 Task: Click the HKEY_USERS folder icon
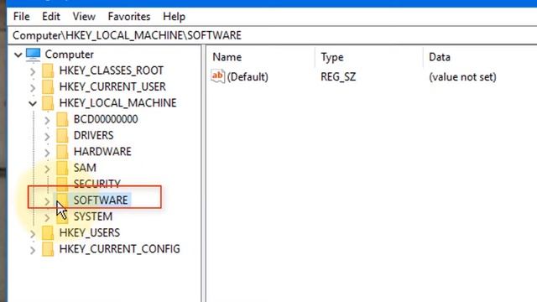(48, 232)
